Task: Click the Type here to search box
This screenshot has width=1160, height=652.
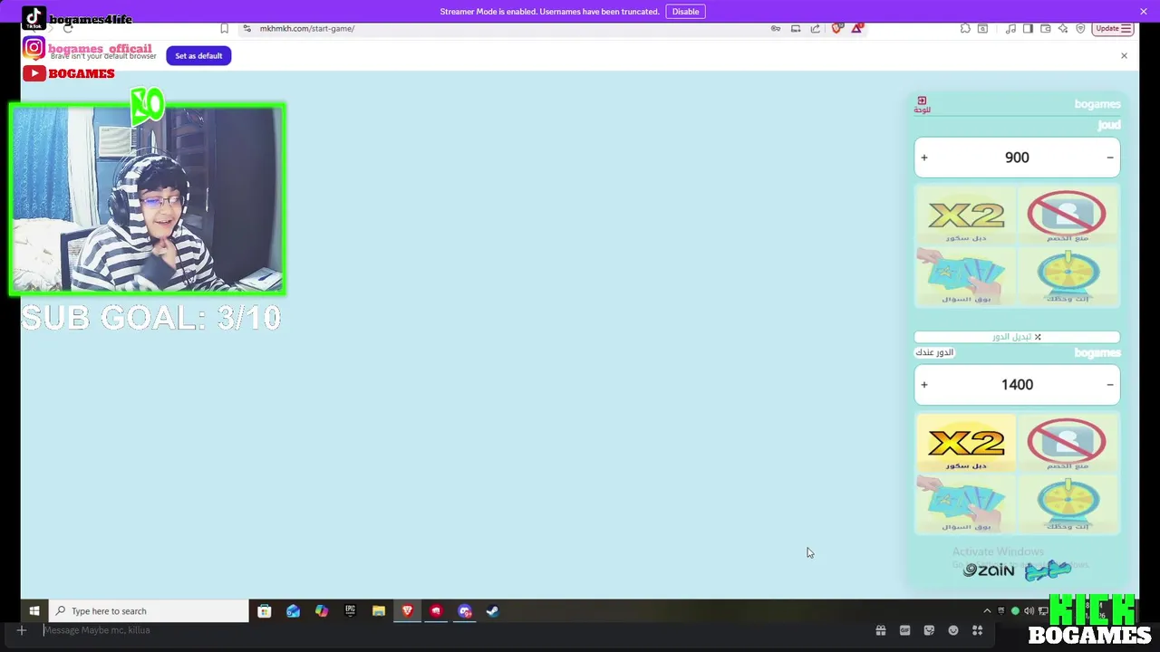Action: [149, 611]
